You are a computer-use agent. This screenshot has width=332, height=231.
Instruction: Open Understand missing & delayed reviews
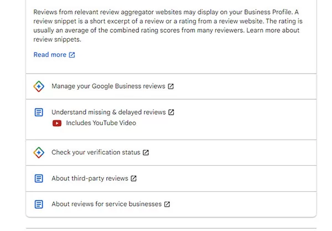tap(108, 112)
